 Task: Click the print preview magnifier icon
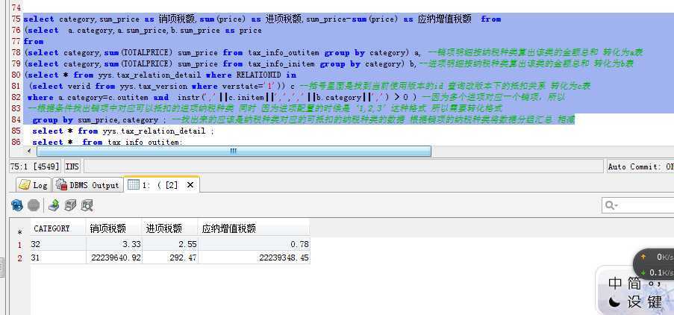pyautogui.click(x=87, y=206)
